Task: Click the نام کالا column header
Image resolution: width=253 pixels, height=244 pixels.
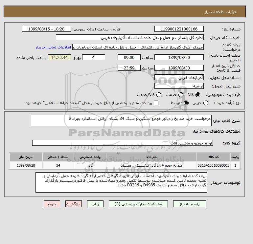Action: coord(151,157)
